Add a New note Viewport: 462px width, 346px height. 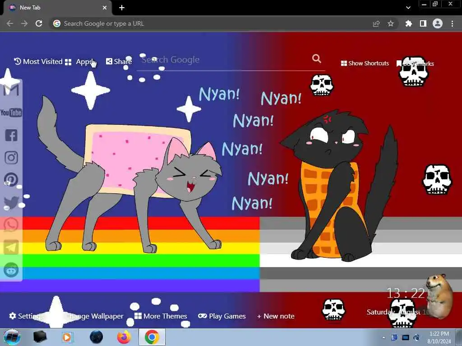(x=276, y=316)
